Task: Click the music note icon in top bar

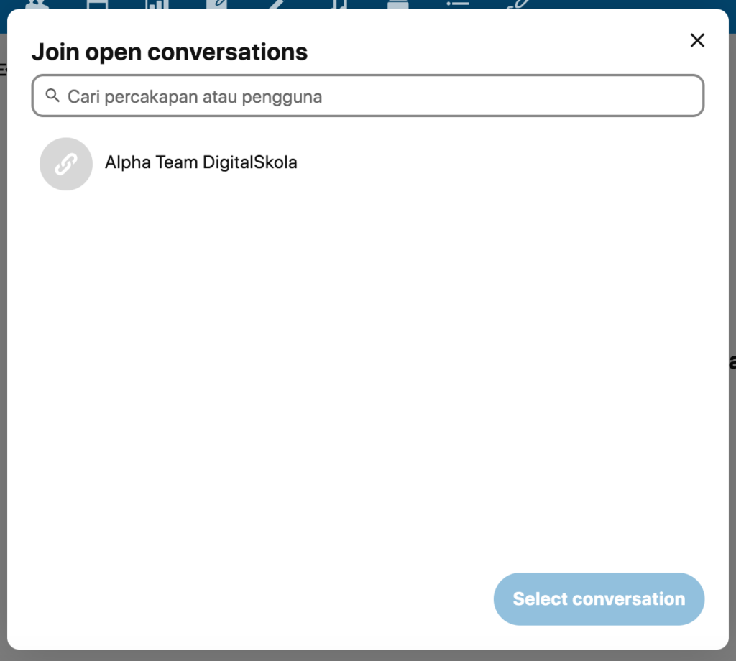Action: coord(338,4)
